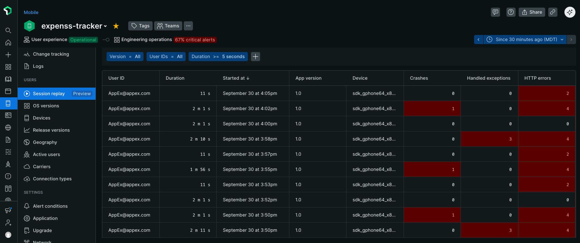Open OS versions in the sidebar
580x243 pixels.
coord(46,106)
